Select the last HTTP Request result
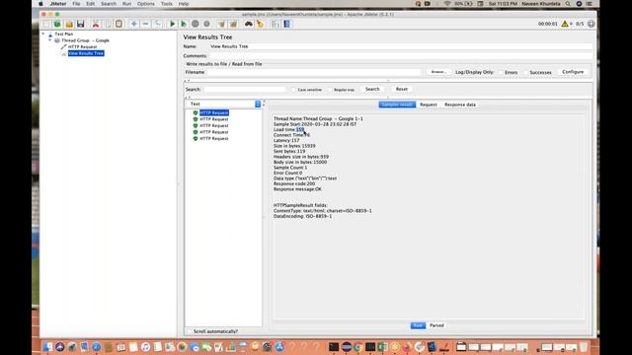 click(214, 138)
